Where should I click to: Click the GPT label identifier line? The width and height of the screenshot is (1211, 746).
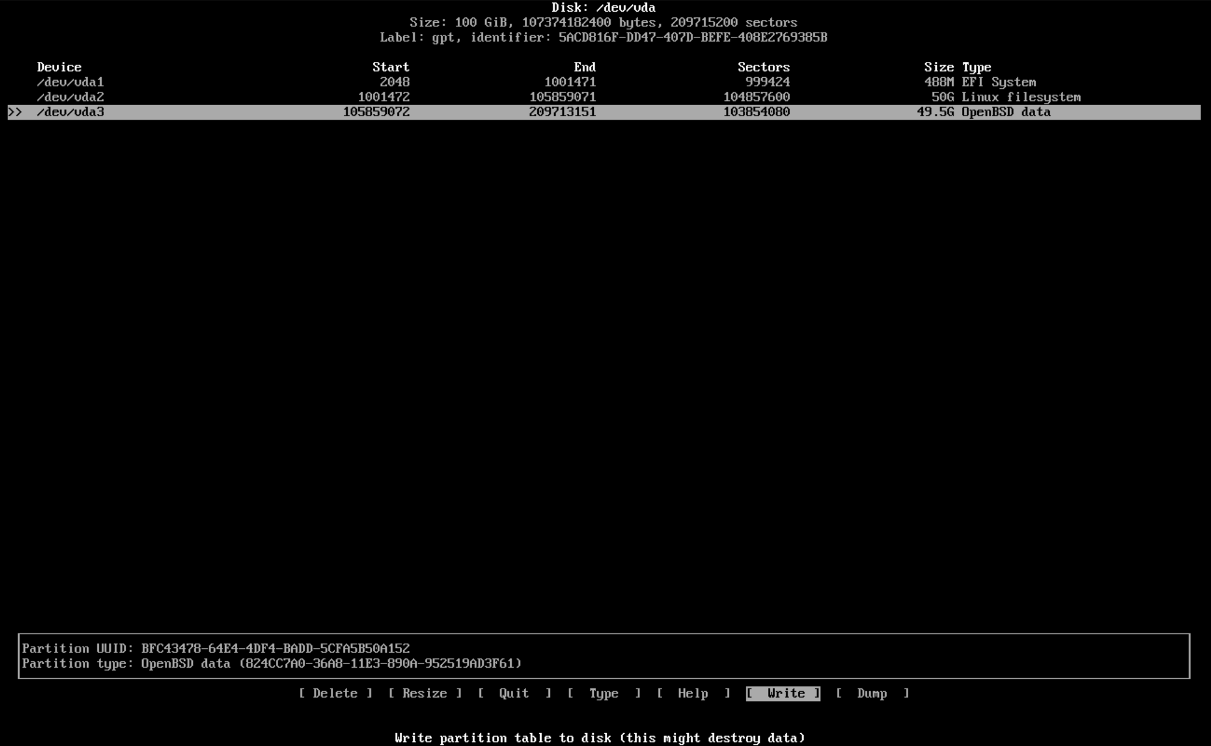(x=604, y=37)
